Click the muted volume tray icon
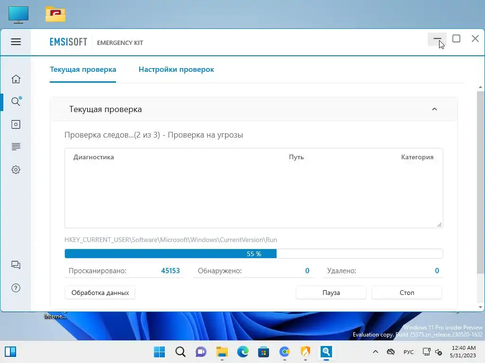This screenshot has width=485, height=363. coord(439,352)
